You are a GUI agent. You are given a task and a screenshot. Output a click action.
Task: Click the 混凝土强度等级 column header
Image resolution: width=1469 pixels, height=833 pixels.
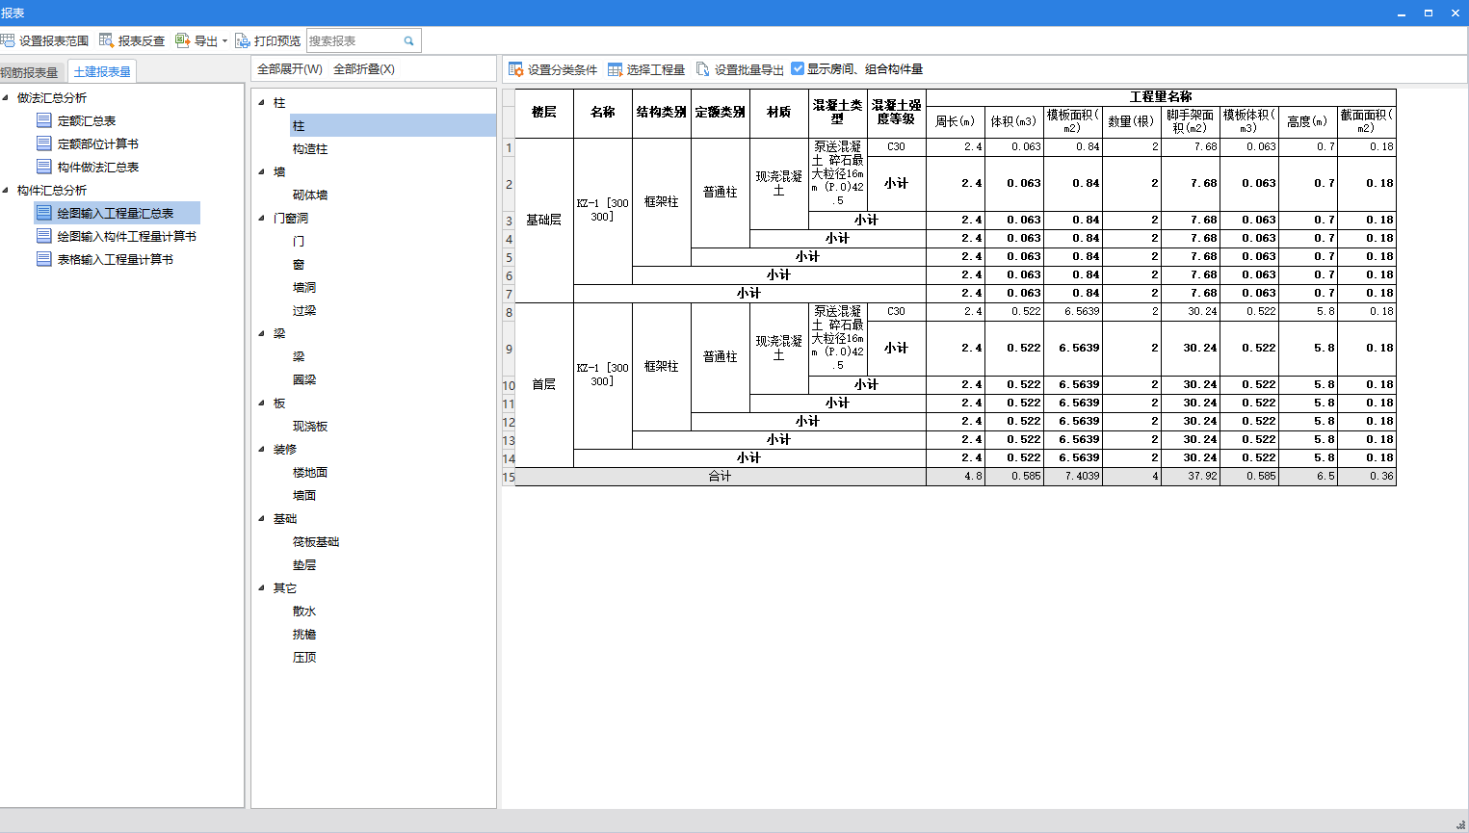tap(897, 113)
